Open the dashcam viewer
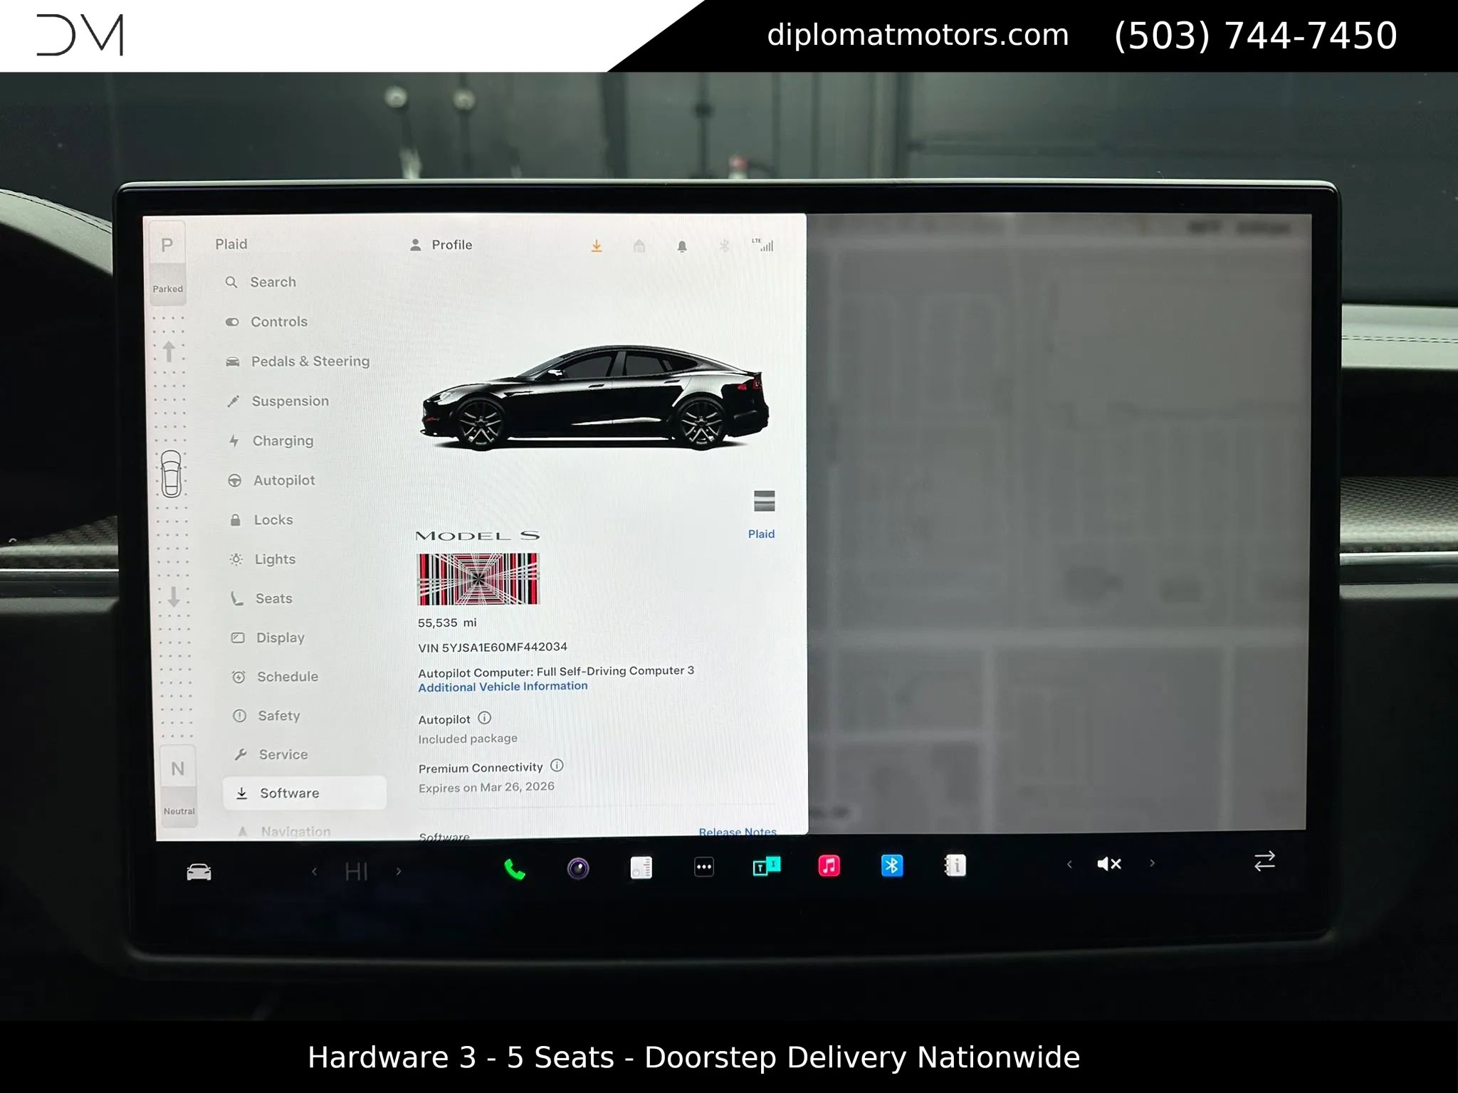The height and width of the screenshot is (1093, 1458). pyautogui.click(x=578, y=867)
